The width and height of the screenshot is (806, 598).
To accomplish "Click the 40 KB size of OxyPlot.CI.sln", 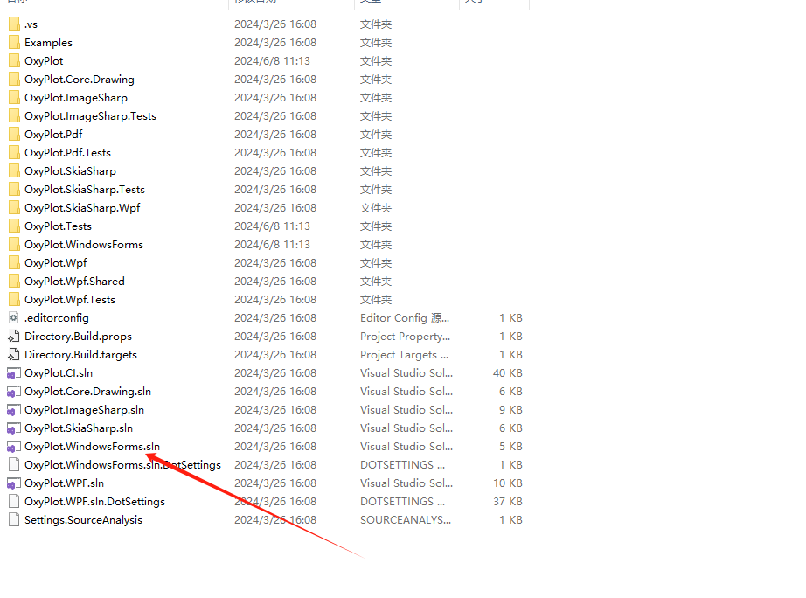I will pyautogui.click(x=507, y=373).
